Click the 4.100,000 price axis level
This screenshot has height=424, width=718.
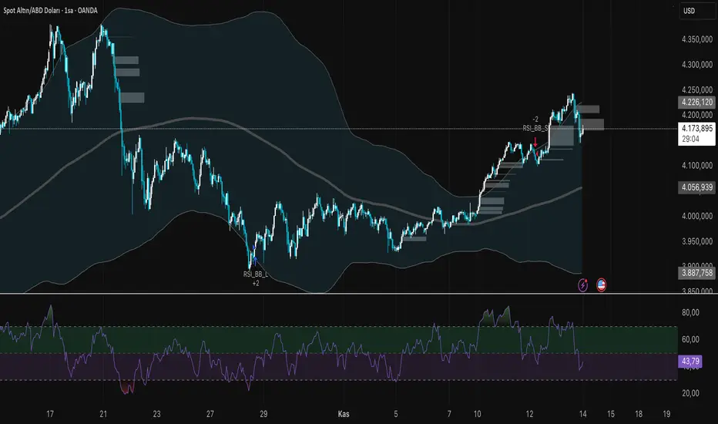tap(696, 166)
